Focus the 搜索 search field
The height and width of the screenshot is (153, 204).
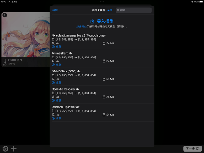pyautogui.click(x=133, y=10)
